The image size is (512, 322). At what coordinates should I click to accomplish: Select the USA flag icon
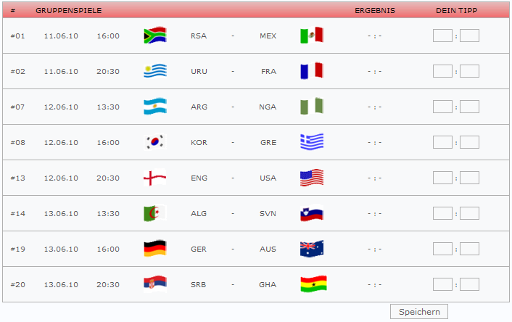[x=312, y=178]
